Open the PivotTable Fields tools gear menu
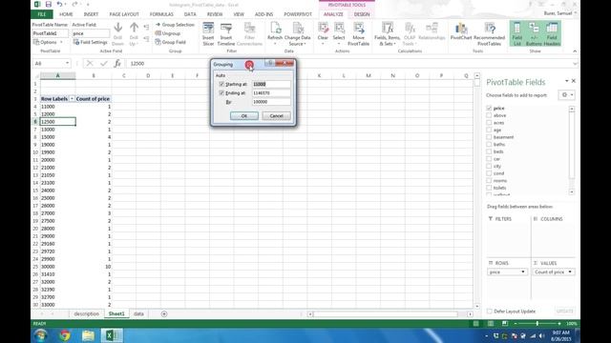611x343 pixels. (x=566, y=95)
